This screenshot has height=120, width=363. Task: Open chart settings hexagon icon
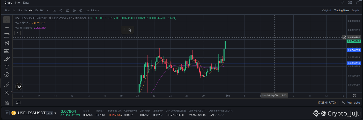81,11
